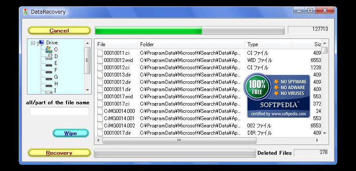The image size is (356, 171).
Task: Click drive tree scroll up arrow
Action: click(x=87, y=43)
